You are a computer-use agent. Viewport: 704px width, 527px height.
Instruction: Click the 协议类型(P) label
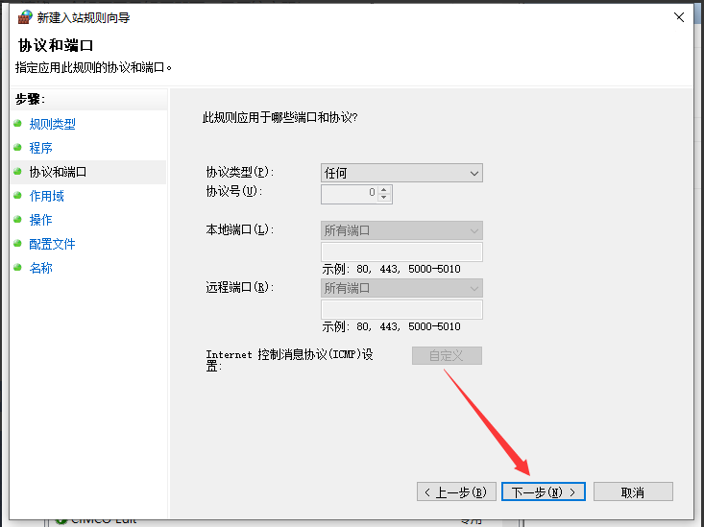coord(239,172)
